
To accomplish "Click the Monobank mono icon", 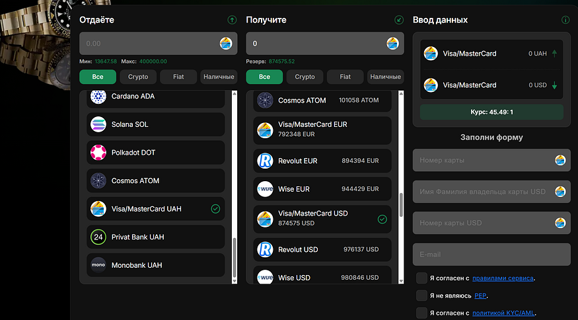I will point(98,265).
